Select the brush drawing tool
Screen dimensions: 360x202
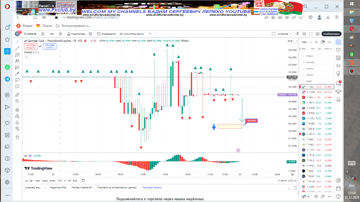17,73
